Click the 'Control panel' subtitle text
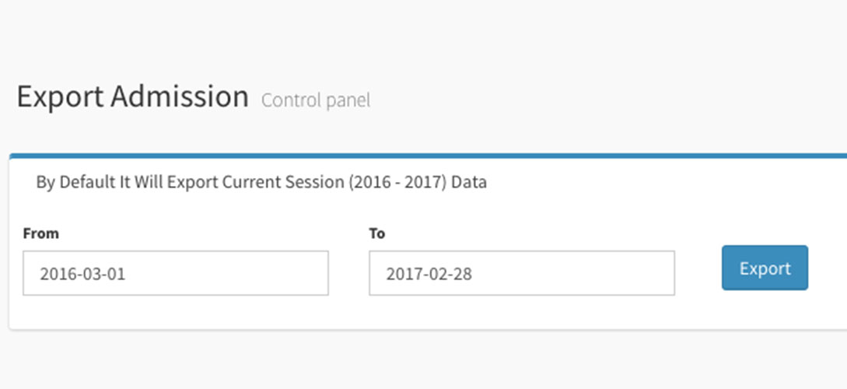This screenshot has height=389, width=847. pyautogui.click(x=316, y=100)
